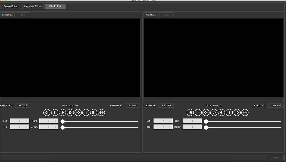Decrease target Bottom crop value
Image resolution: width=286 pixels, height=162 pixels.
(186, 127)
